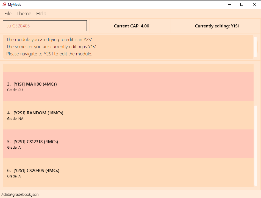Screen dimensions: 261x198
Task: Click the MyMods app icon in title bar
Action: tap(4, 4)
